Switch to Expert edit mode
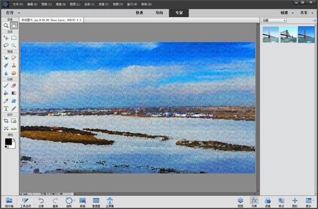 click(x=179, y=13)
